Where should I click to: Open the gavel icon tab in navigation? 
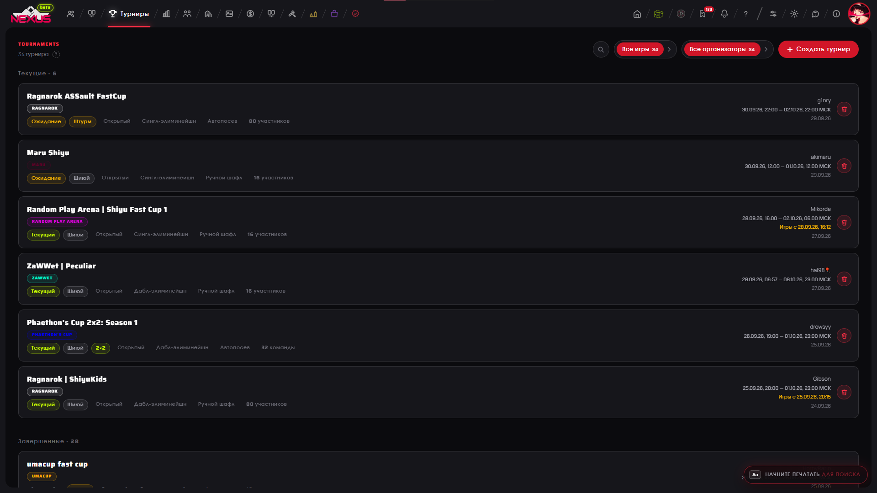tap(292, 14)
